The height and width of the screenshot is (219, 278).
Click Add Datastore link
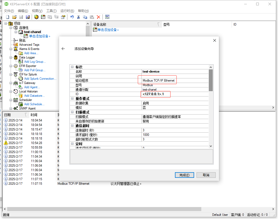click(x=34, y=95)
